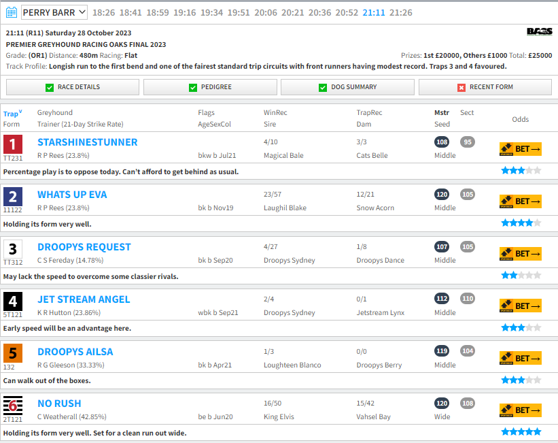Screen dimensions: 558x443
Task: Switch to the 20:21 race
Action: point(292,13)
